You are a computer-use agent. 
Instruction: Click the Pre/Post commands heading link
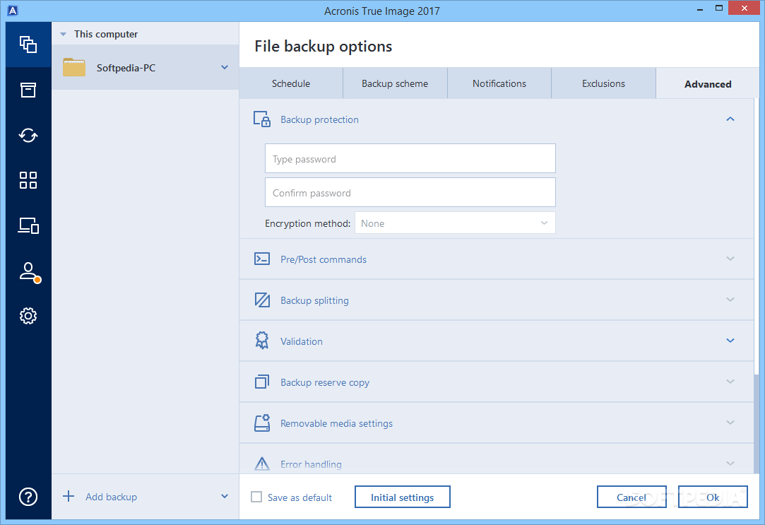tap(323, 259)
